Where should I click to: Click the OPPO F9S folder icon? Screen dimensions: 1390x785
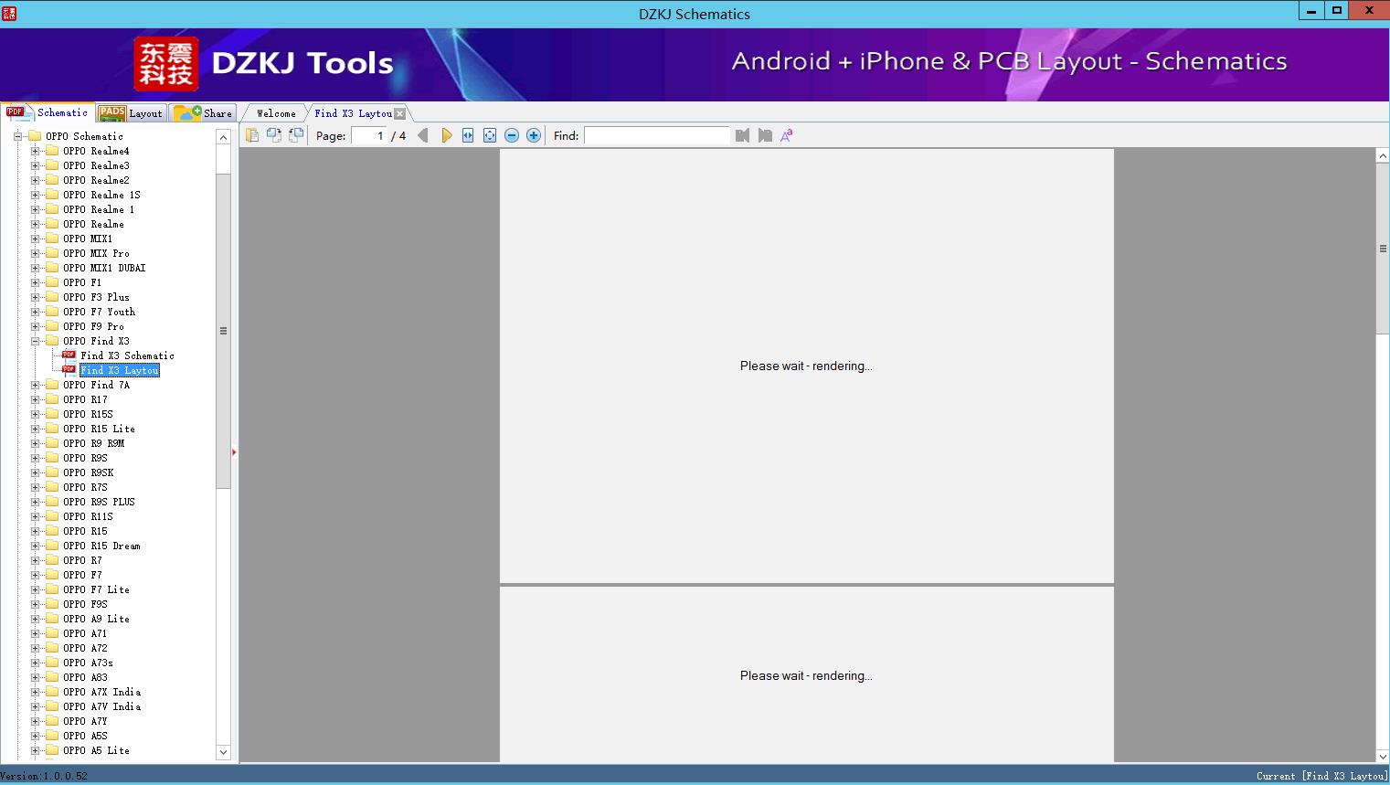[x=52, y=604]
